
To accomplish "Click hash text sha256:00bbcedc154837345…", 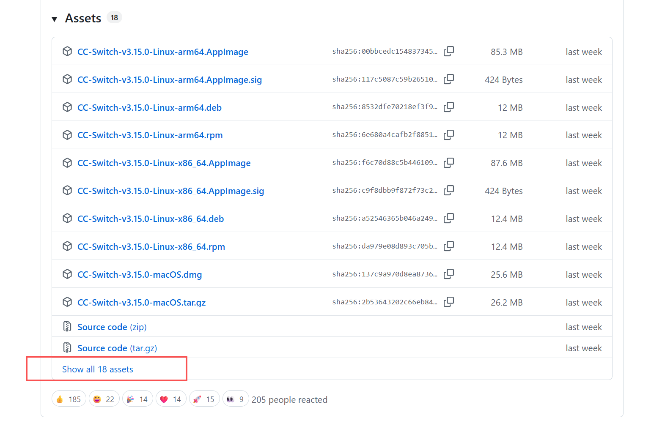I will point(385,51).
